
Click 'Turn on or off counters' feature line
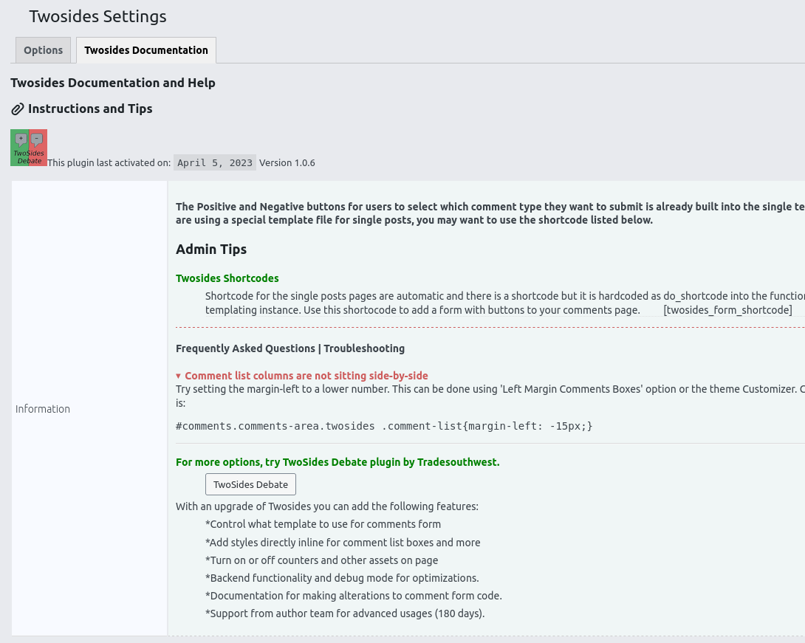[x=321, y=560]
